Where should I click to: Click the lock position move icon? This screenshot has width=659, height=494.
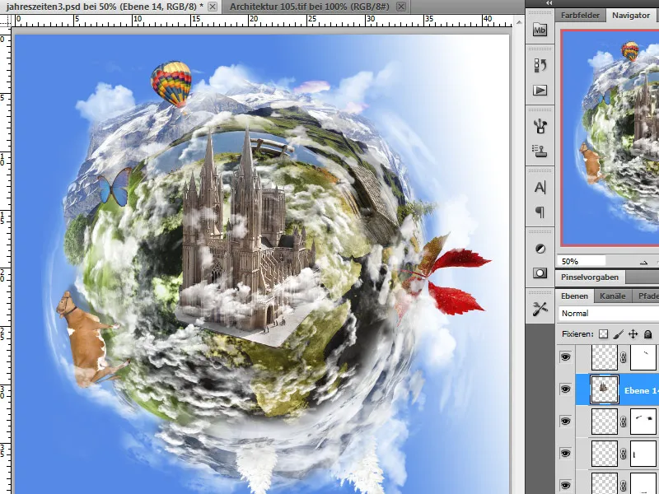coord(633,334)
